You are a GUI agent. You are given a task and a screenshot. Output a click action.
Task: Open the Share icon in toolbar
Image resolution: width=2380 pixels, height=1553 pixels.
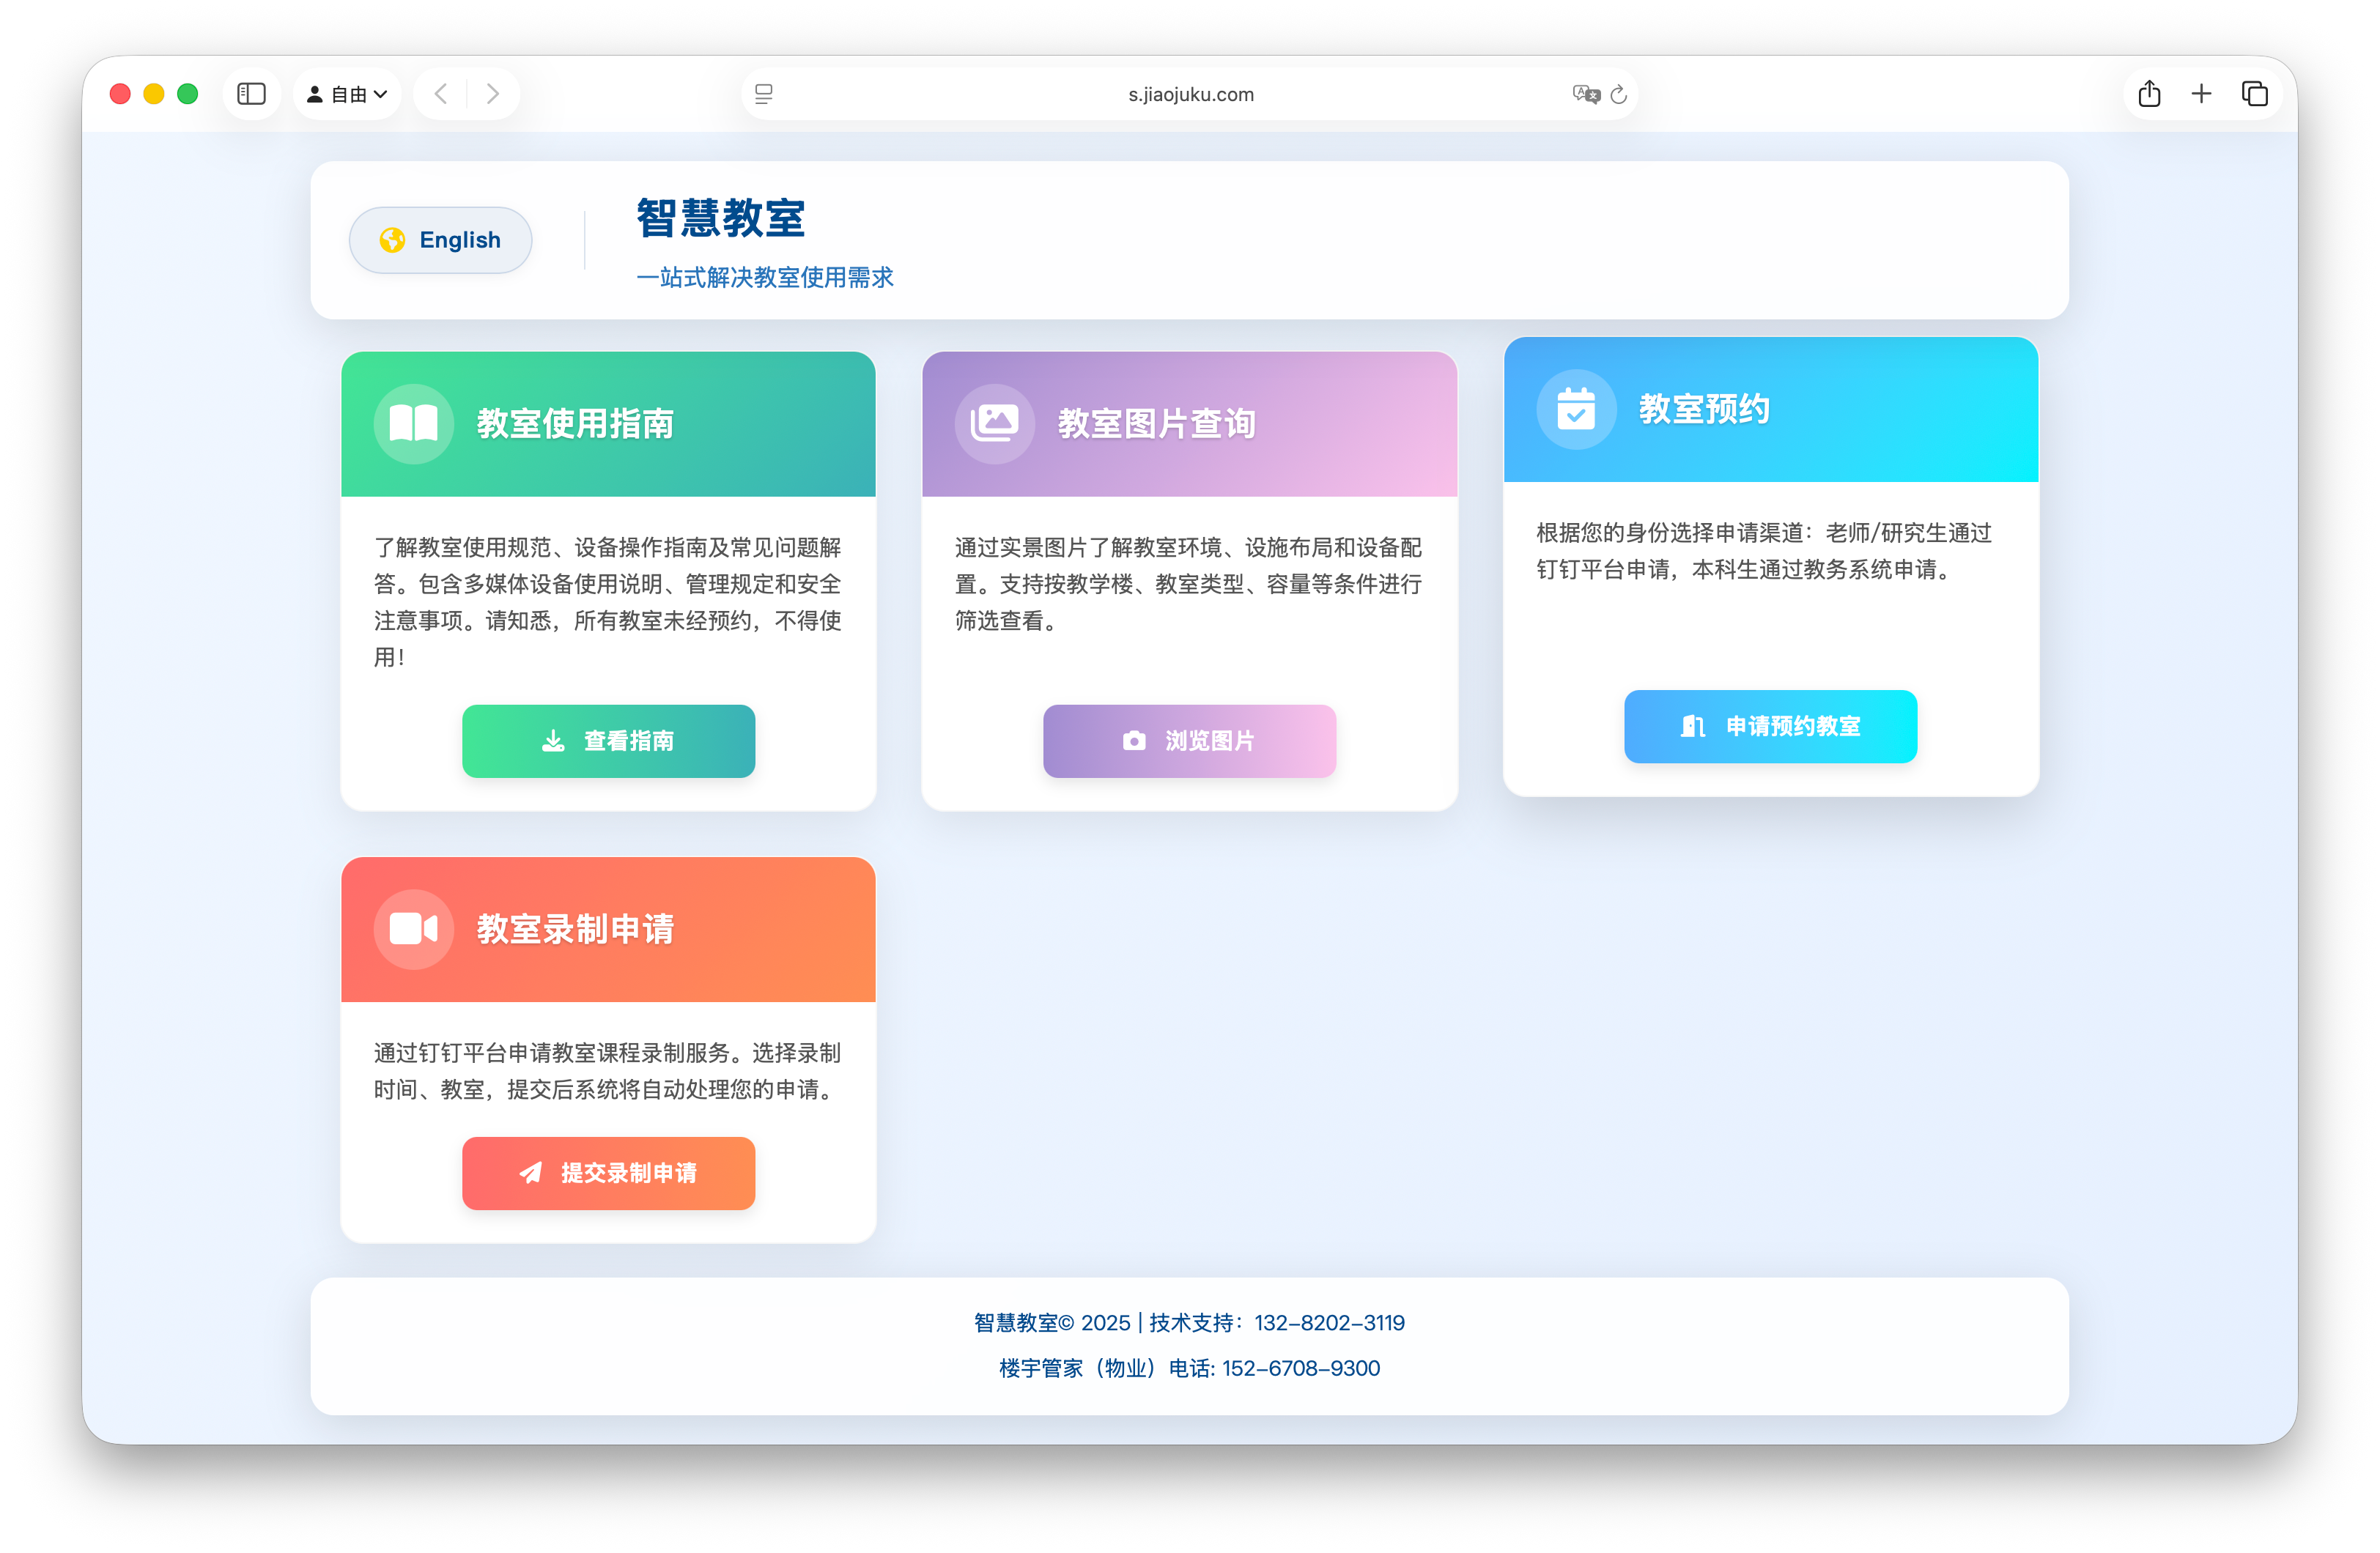pos(2149,94)
